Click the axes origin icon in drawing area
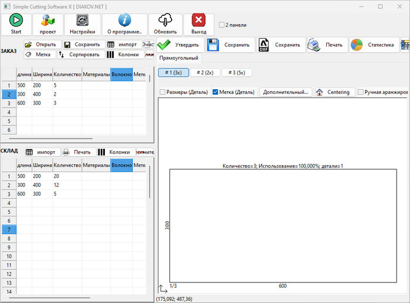410x303 pixels. 162,289
